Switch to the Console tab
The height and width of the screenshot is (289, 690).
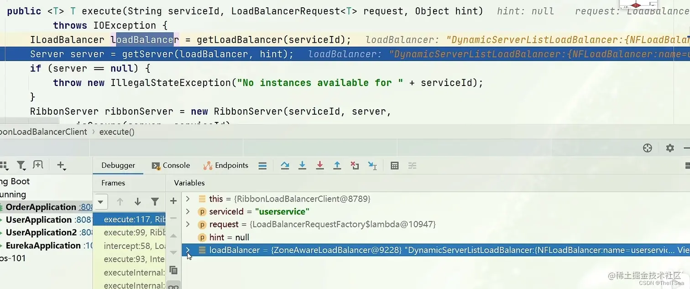[171, 166]
